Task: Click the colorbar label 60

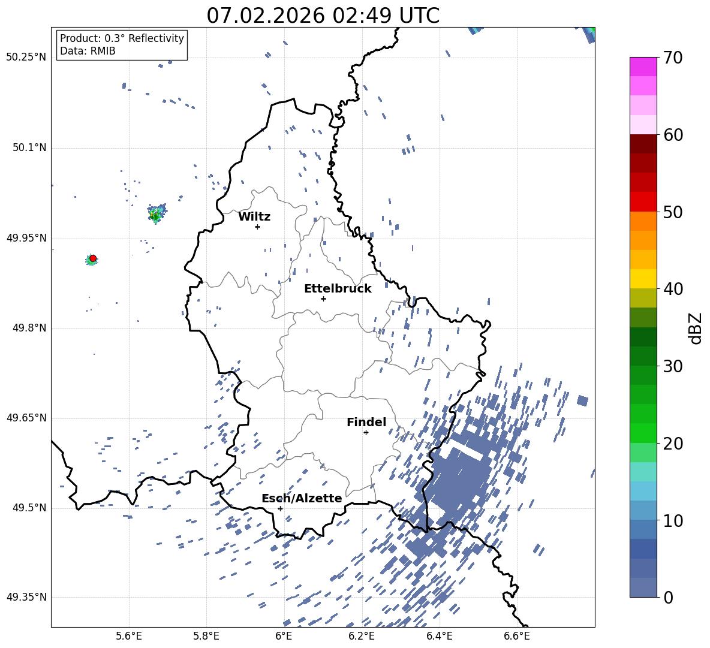Action: (x=673, y=135)
